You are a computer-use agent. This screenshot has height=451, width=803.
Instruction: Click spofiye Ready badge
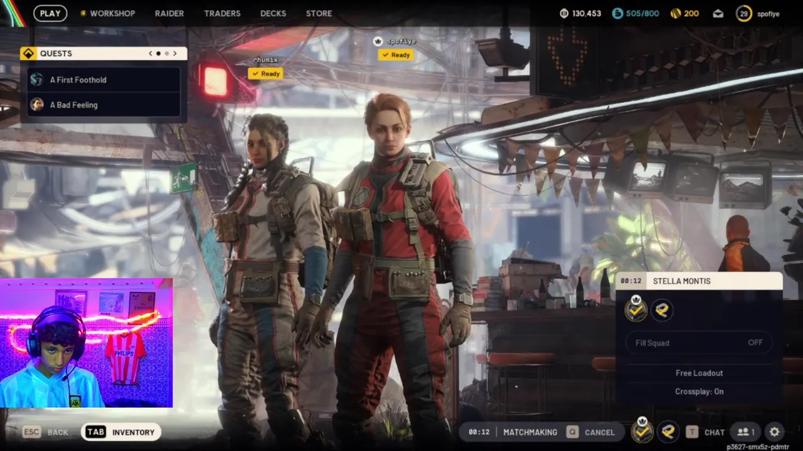pyautogui.click(x=395, y=54)
